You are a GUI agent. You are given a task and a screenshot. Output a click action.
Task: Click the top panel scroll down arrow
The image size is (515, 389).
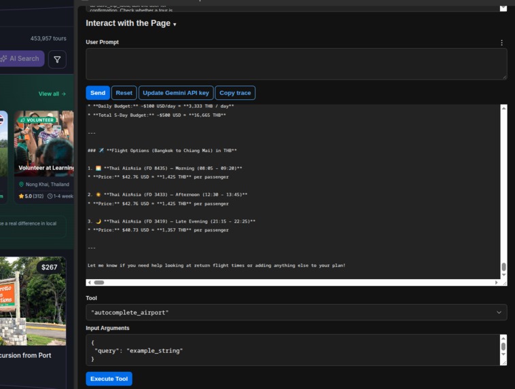pyautogui.click(x=503, y=8)
